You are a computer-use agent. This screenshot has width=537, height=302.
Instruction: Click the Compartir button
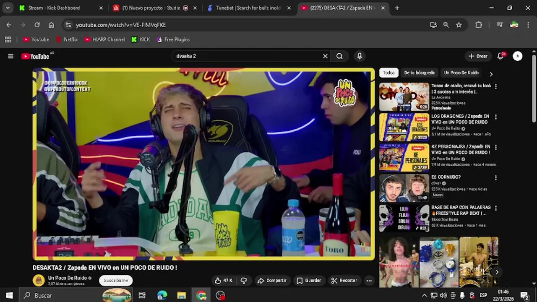click(272, 281)
